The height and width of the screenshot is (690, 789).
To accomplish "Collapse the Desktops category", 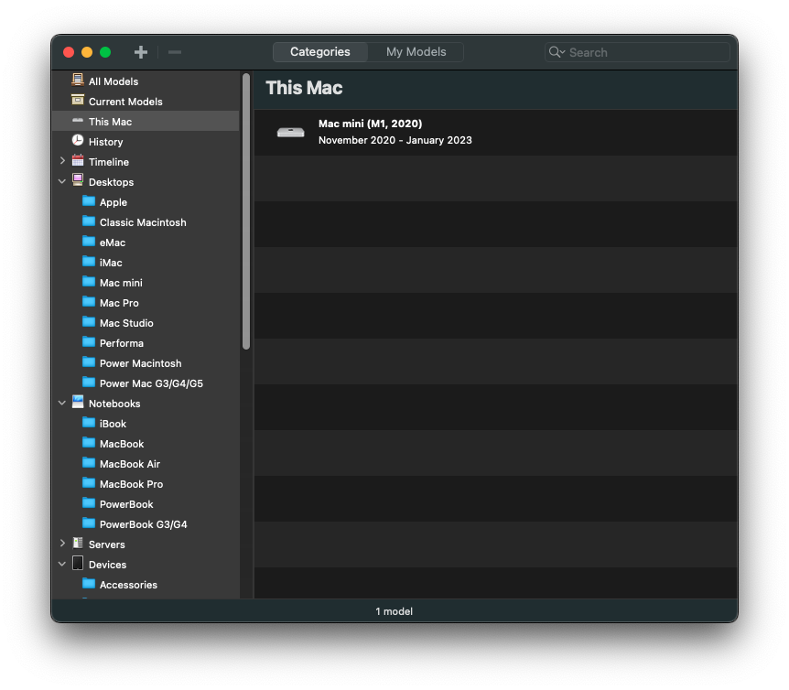I will pos(62,181).
